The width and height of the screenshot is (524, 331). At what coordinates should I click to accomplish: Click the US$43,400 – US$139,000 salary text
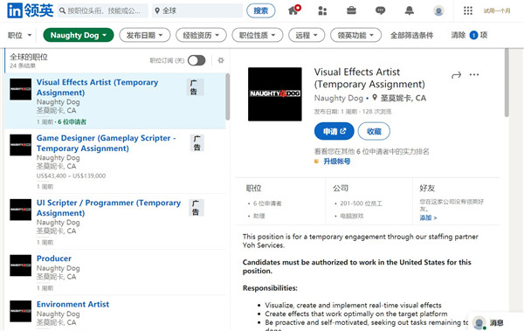71,176
